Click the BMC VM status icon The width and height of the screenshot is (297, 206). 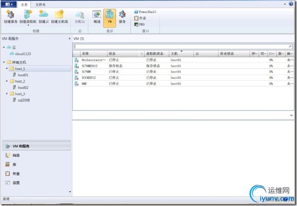click(x=77, y=84)
